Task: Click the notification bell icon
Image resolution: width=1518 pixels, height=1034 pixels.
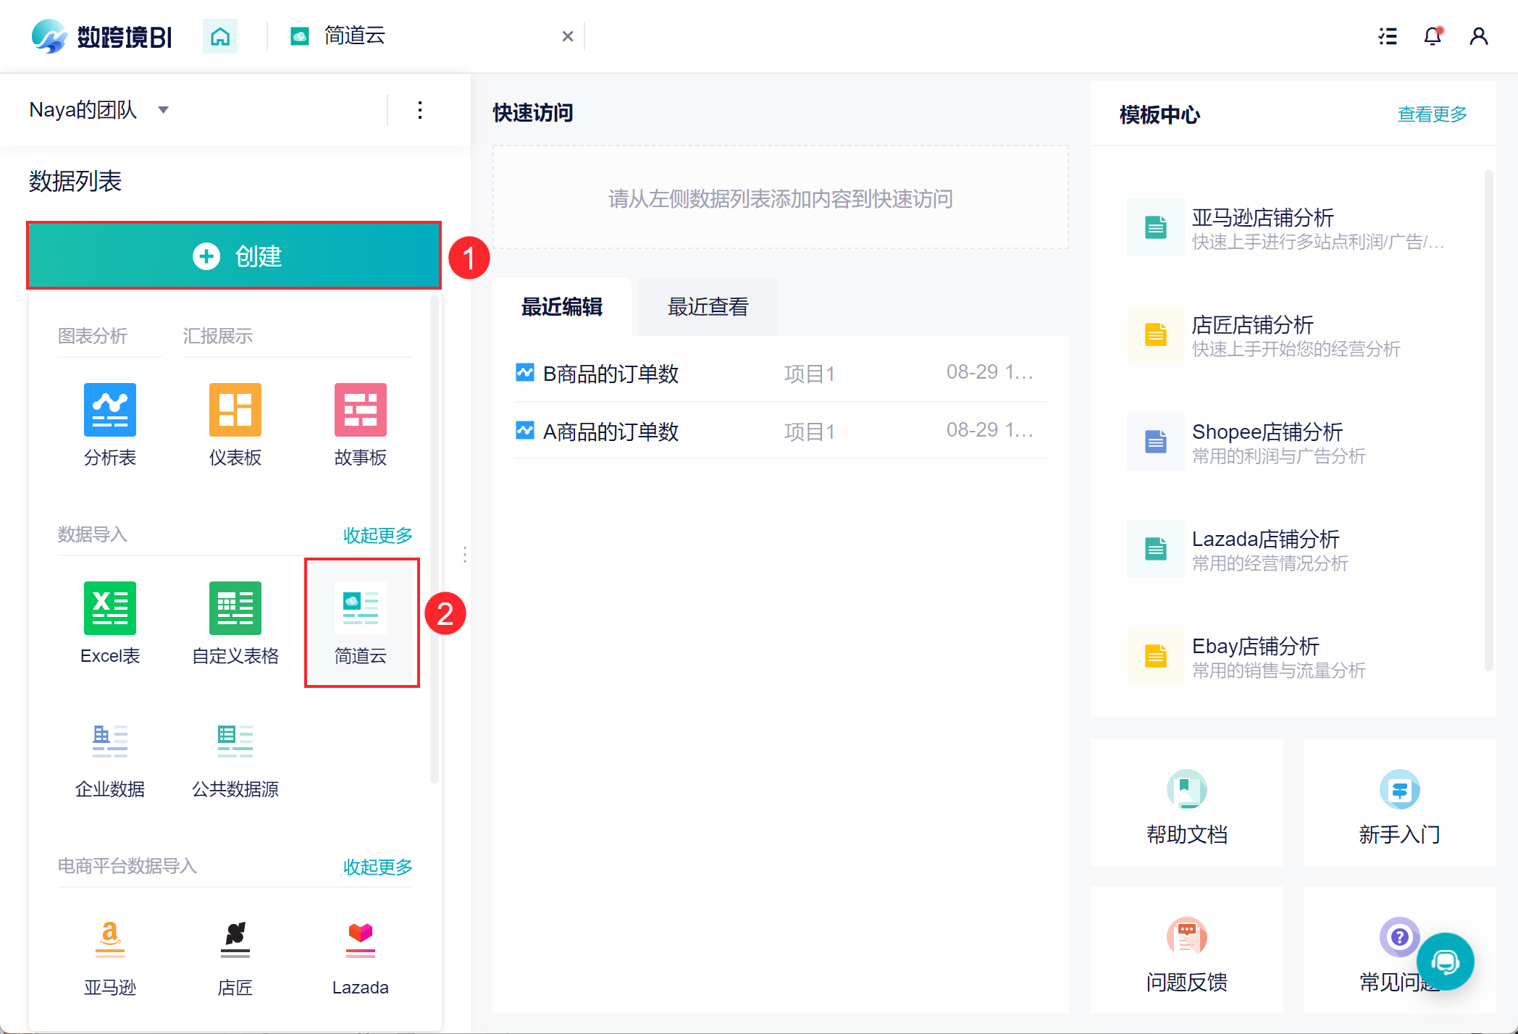Action: [1433, 36]
